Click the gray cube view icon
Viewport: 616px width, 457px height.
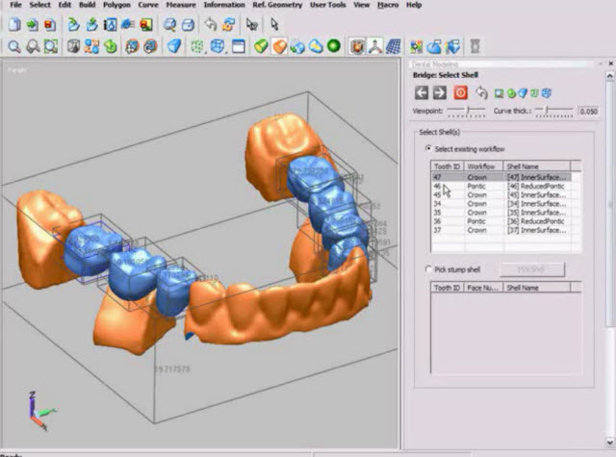pos(73,47)
